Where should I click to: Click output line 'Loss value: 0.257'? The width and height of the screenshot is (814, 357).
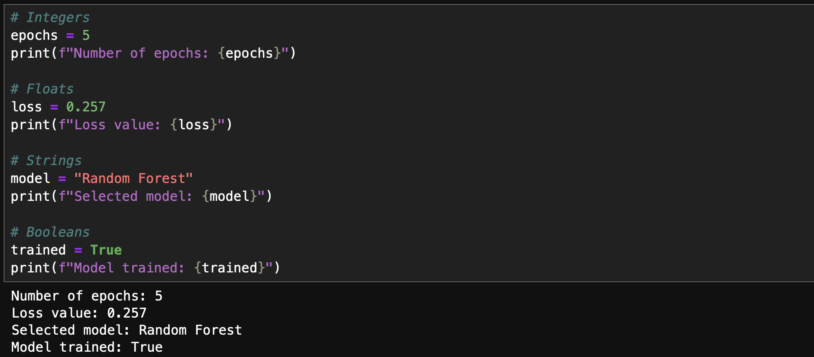coord(79,313)
